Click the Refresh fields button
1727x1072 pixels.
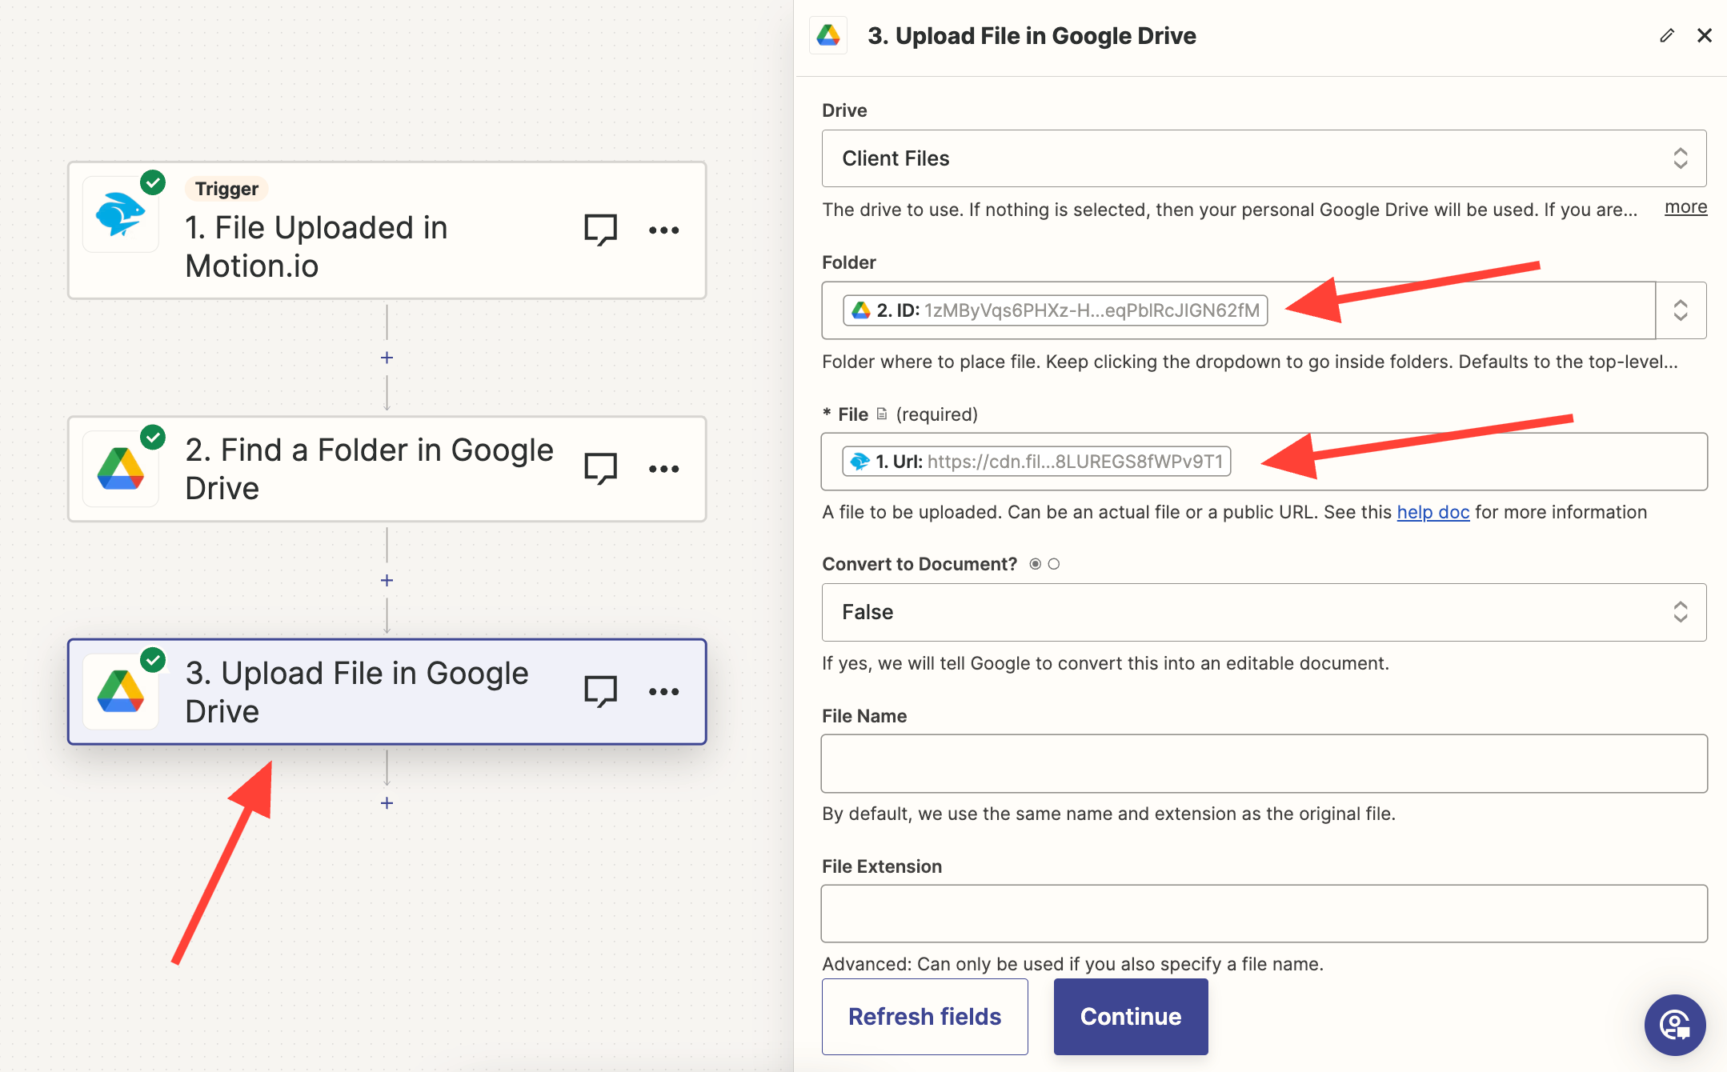coord(924,1016)
